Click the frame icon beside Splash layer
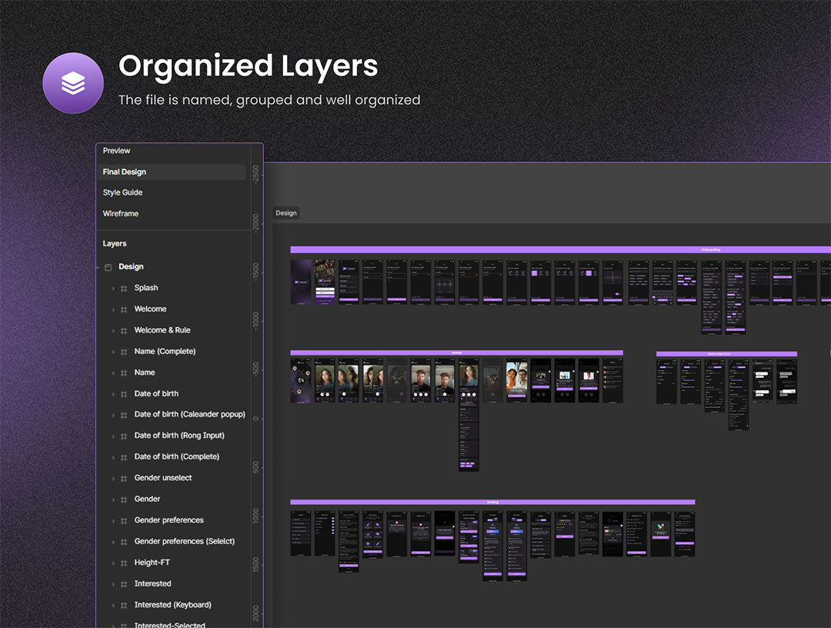 123,288
